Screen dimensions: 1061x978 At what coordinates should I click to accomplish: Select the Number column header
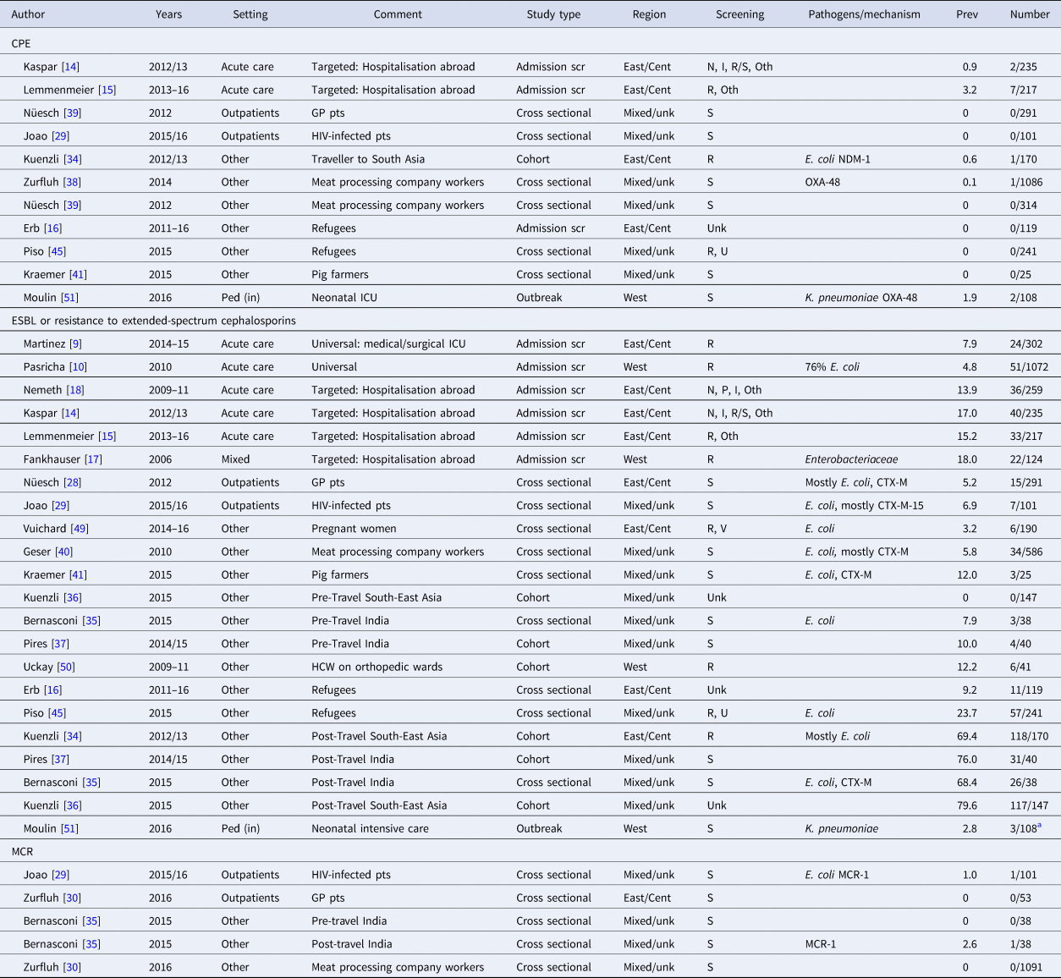1029,14
